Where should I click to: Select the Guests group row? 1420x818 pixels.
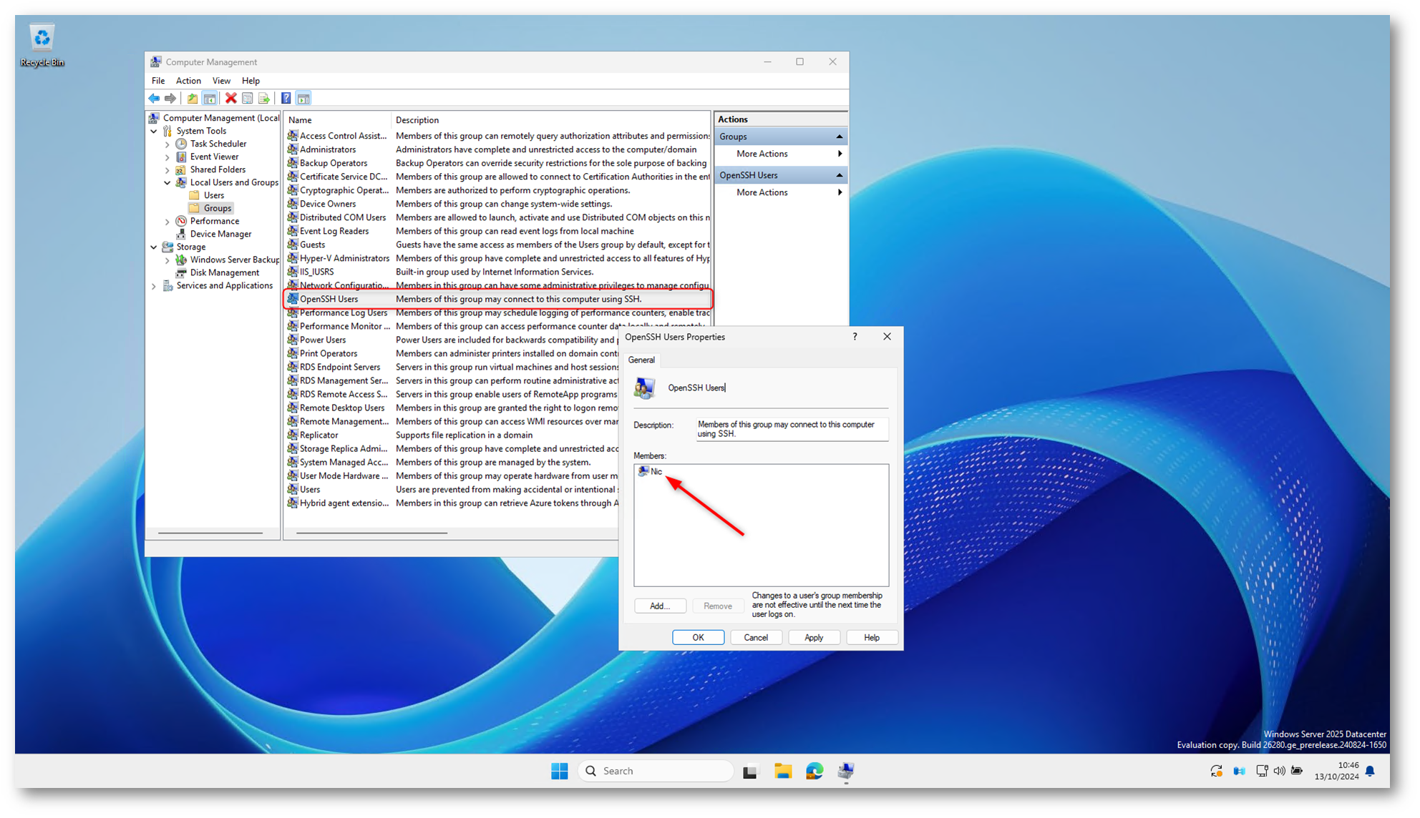[497, 245]
